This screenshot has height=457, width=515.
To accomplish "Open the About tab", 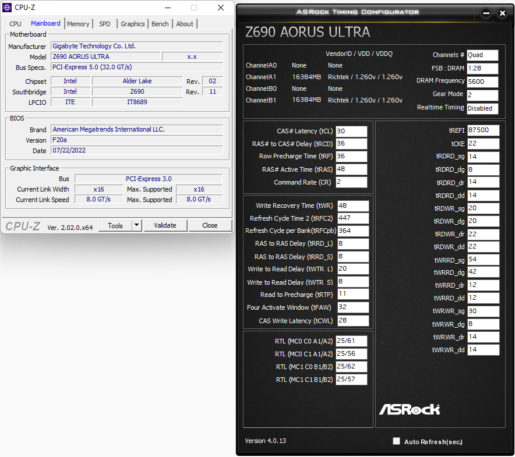I will click(x=185, y=24).
